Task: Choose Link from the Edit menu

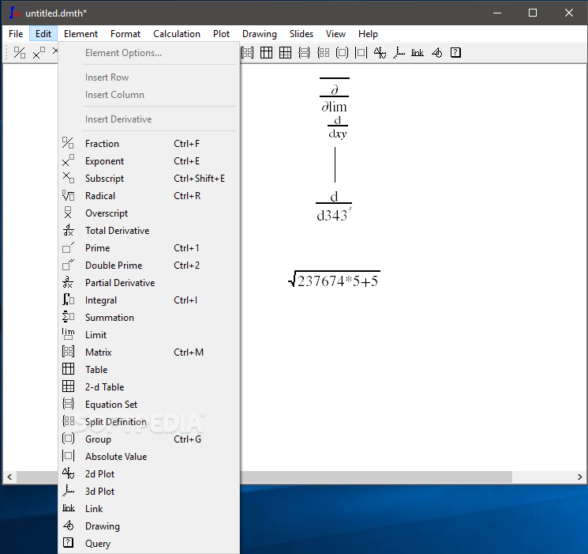Action: [149, 508]
